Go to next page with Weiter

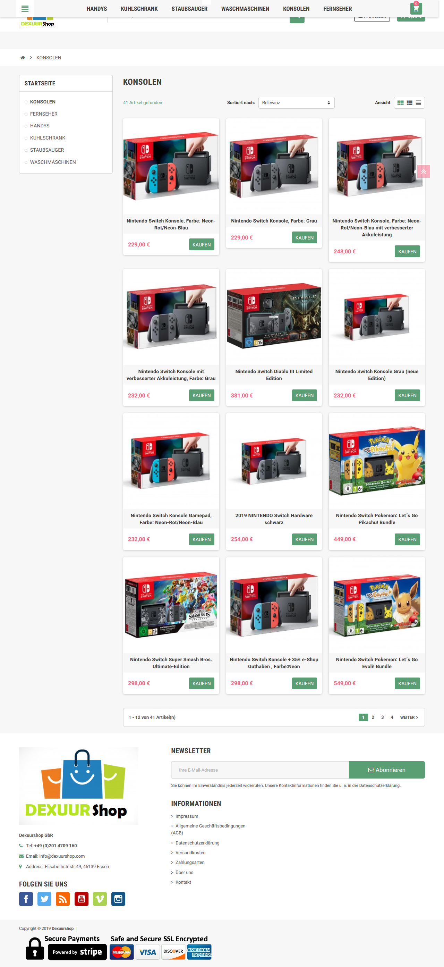(x=409, y=717)
